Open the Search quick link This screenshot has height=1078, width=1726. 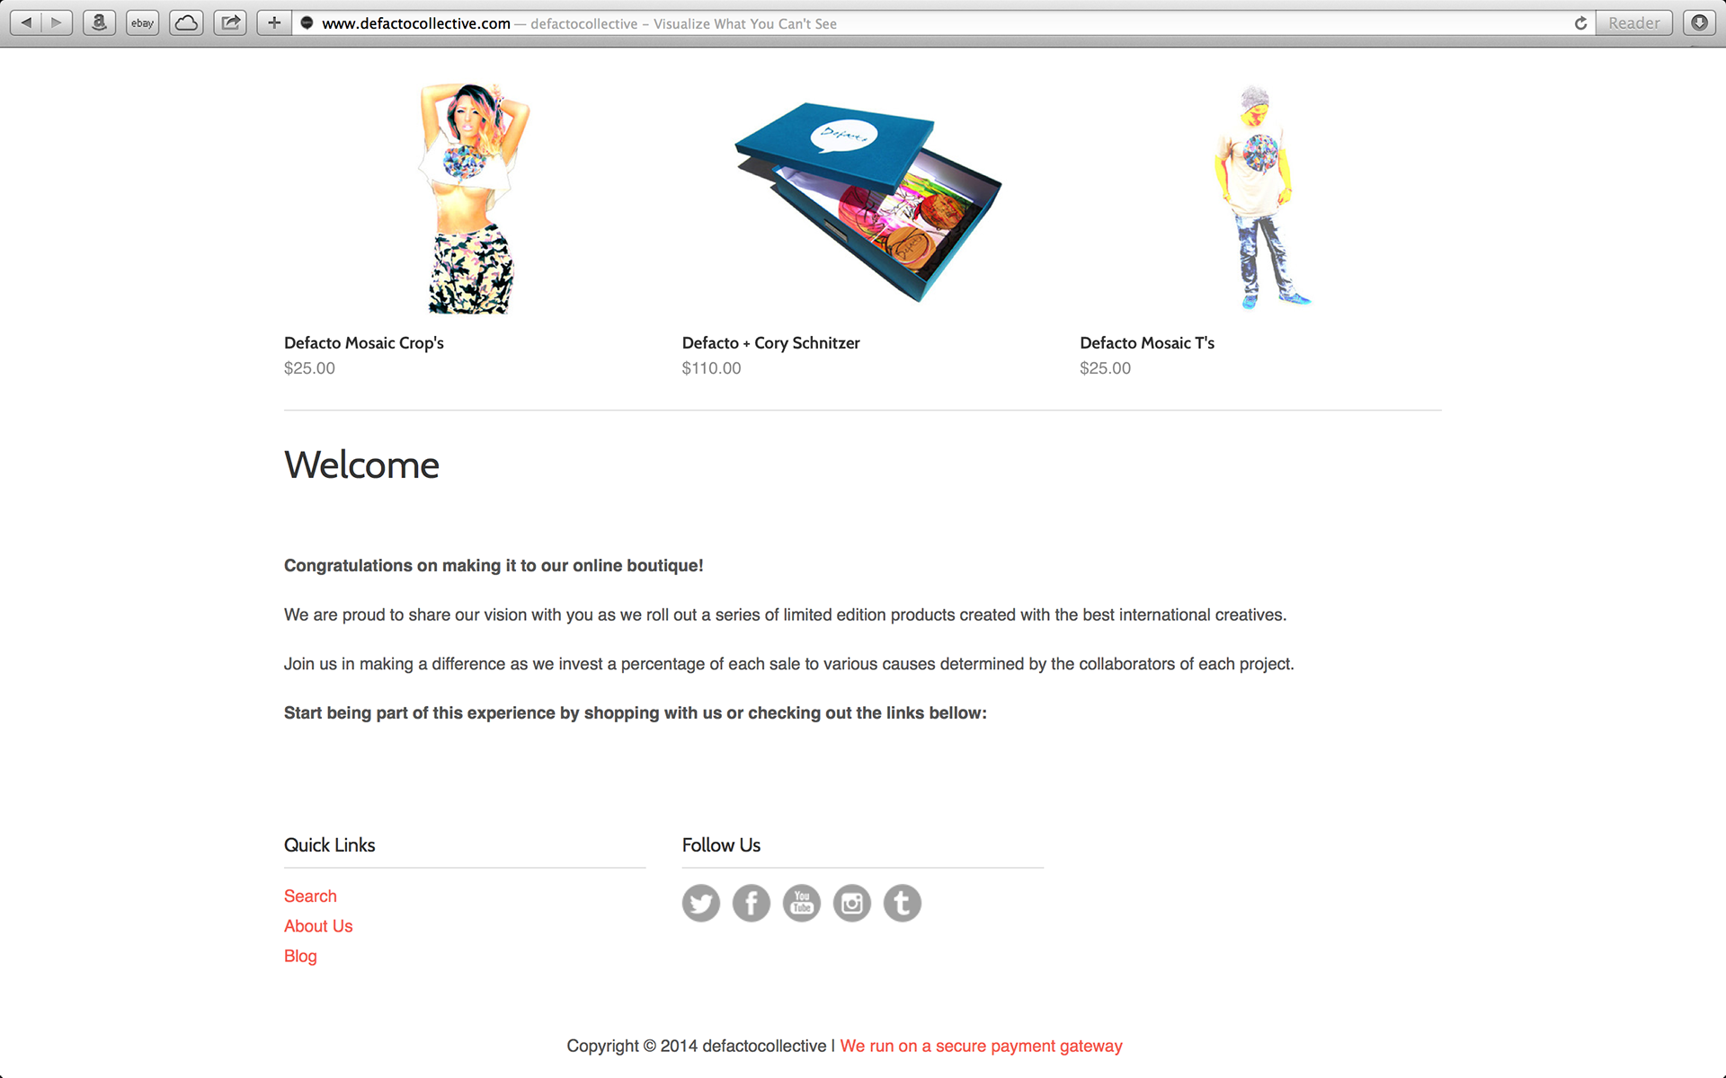coord(310,896)
